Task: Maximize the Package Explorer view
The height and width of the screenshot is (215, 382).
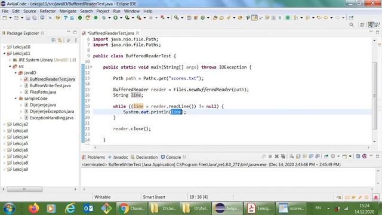Action: (75, 32)
